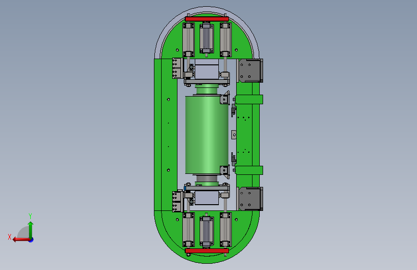
Task: Select the upper-right gray mounting block
Action: pos(251,71)
